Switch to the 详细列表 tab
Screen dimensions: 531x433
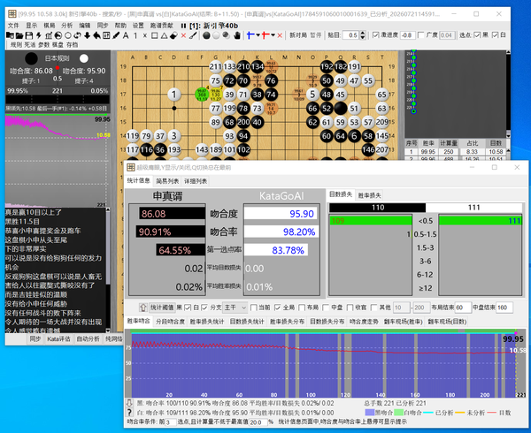[x=196, y=181]
